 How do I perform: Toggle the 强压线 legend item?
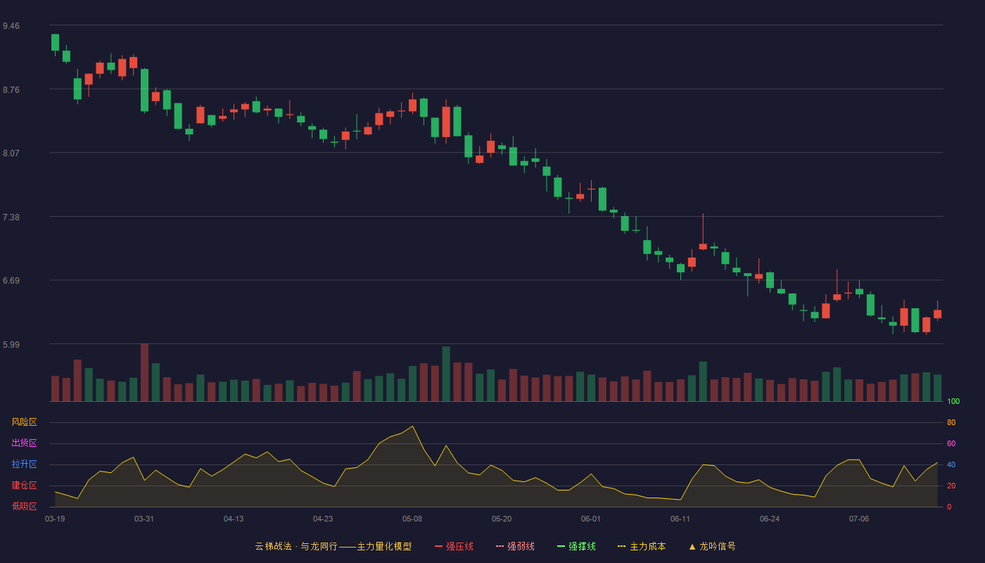pos(454,546)
